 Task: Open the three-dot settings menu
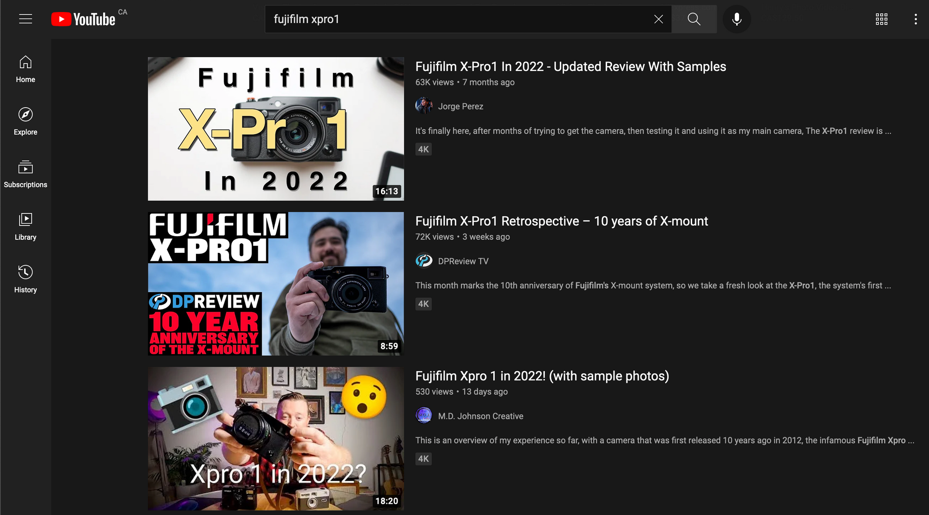(x=916, y=19)
